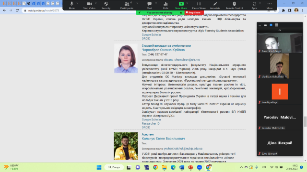Open Security options in Zoom
Image resolution: width=307 pixels, height=172 pixels.
(x=106, y=5)
